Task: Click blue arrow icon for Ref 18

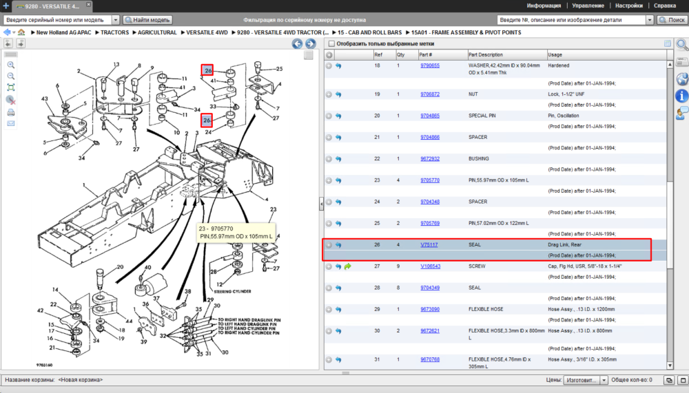Action: click(338, 66)
